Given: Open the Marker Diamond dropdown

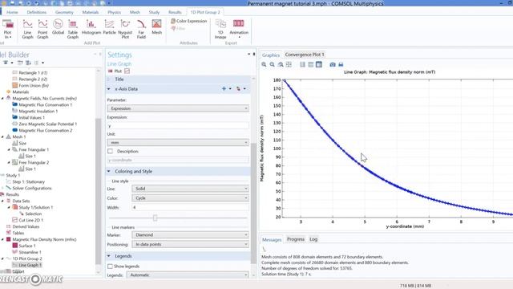Looking at the screenshot, I should (190, 235).
